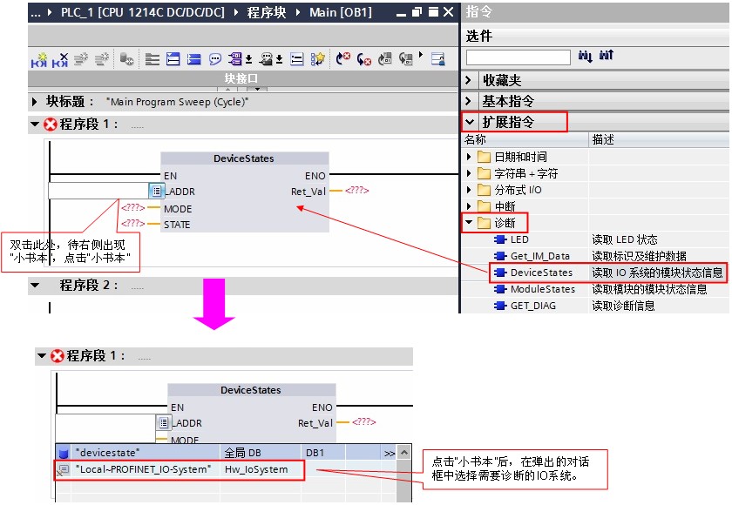The height and width of the screenshot is (505, 732).
Task: Select the GET_DIAG instruction
Action: [533, 306]
